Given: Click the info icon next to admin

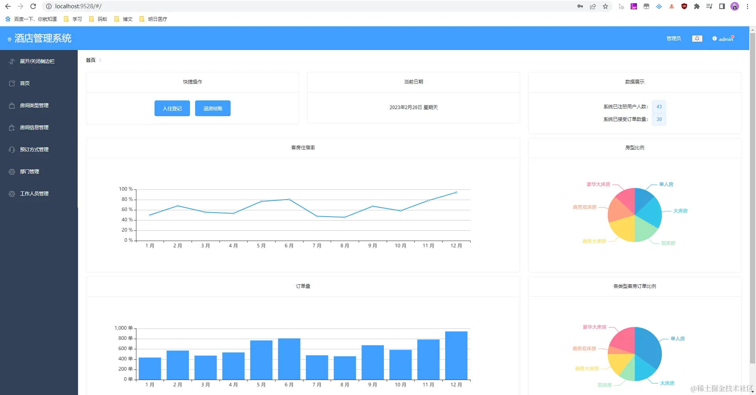Looking at the screenshot, I should click(715, 39).
